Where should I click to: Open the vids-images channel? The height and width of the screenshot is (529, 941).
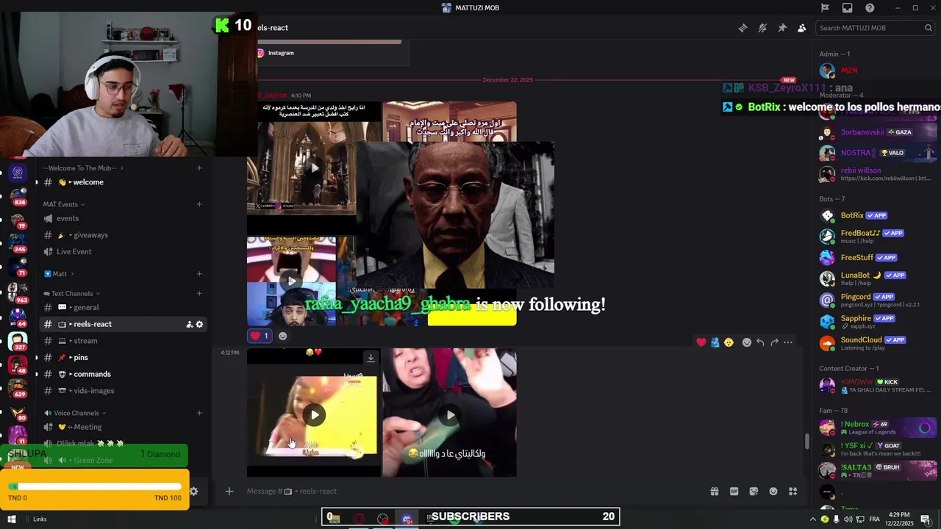[123, 391]
